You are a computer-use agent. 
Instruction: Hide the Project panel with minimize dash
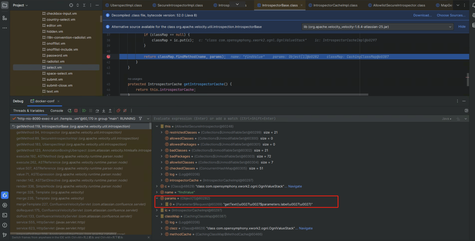[97, 5]
